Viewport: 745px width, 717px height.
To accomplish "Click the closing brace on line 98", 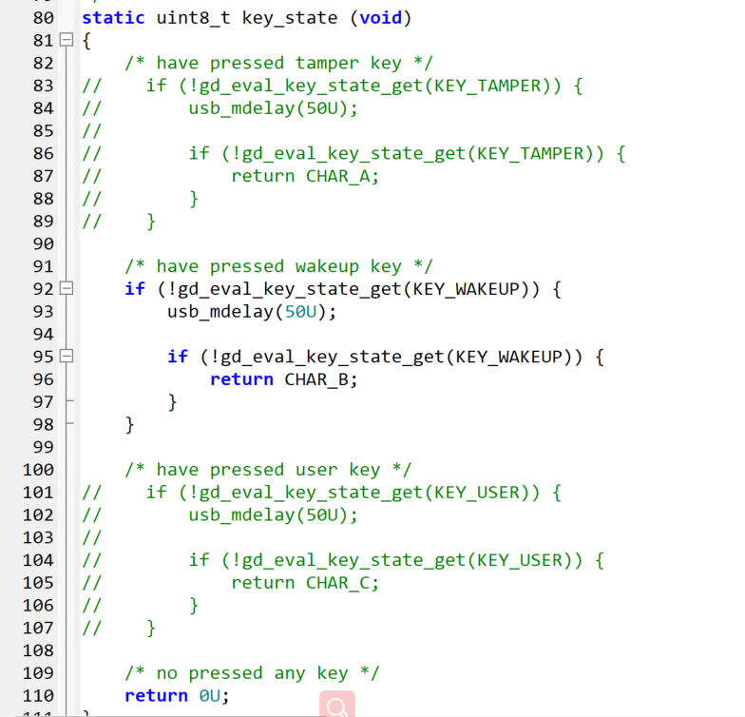I will (x=129, y=425).
